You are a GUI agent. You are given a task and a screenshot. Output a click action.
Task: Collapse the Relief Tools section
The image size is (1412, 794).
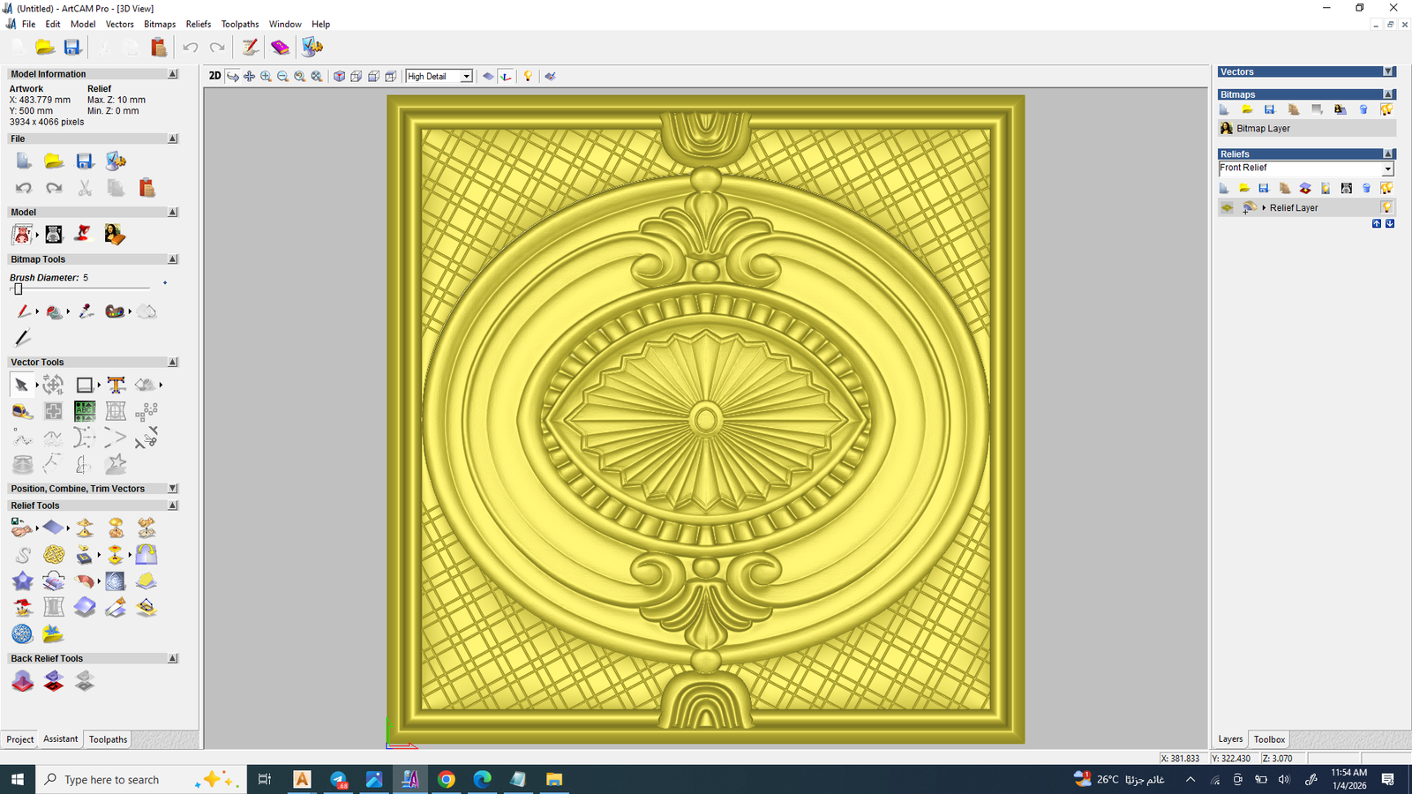point(172,505)
